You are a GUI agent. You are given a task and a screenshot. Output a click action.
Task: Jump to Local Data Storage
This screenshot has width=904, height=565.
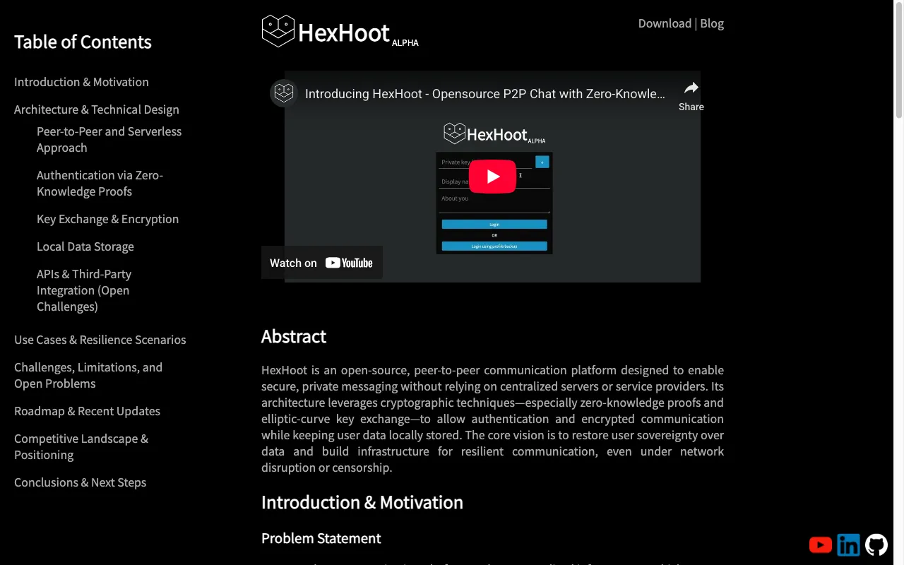(85, 246)
